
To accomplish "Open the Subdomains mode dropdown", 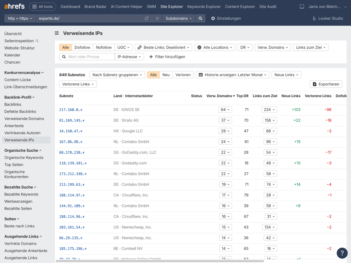I will click(x=179, y=18).
